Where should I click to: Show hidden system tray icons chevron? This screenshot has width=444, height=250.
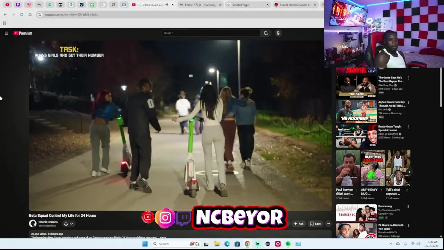(x=391, y=244)
